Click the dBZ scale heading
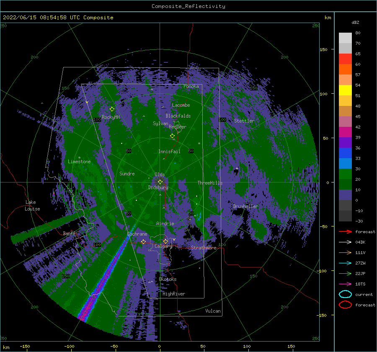The height and width of the screenshot is (352, 377). click(355, 23)
